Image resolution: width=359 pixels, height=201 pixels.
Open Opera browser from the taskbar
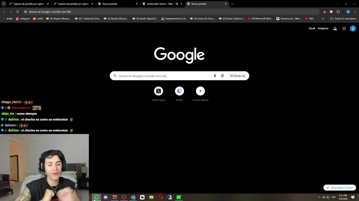point(160,197)
